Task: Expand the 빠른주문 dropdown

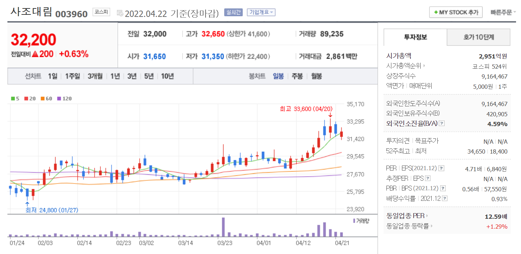Action: click(503, 12)
